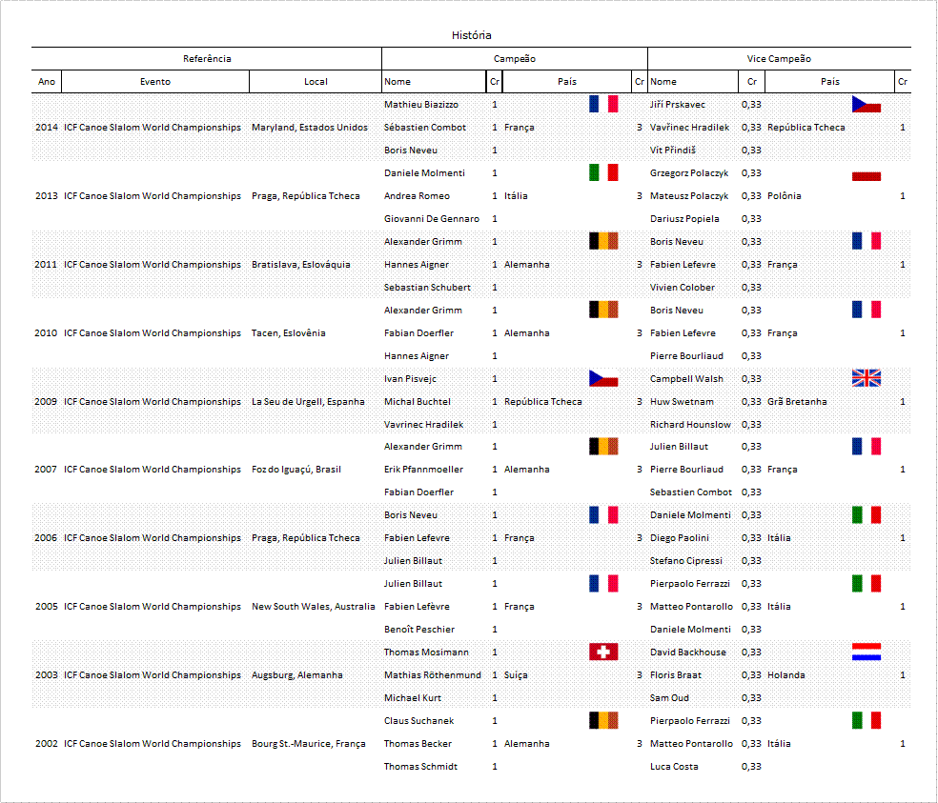Click the name "Richard Hounslow"
Image resolution: width=938 pixels, height=803 pixels.
690,425
